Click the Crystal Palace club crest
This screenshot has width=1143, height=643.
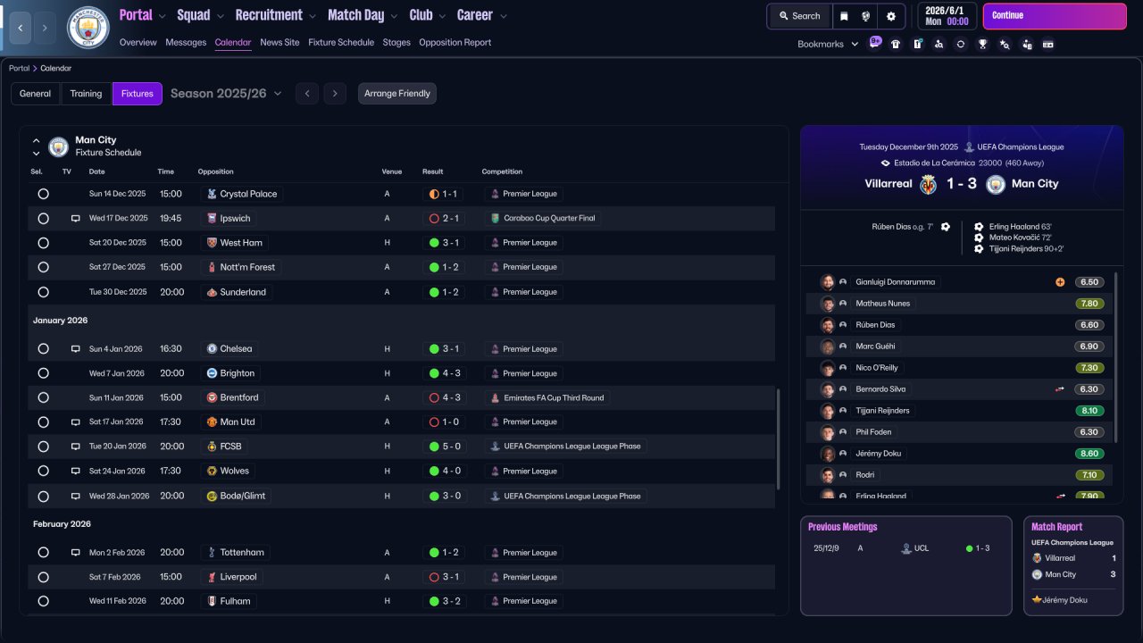(212, 194)
